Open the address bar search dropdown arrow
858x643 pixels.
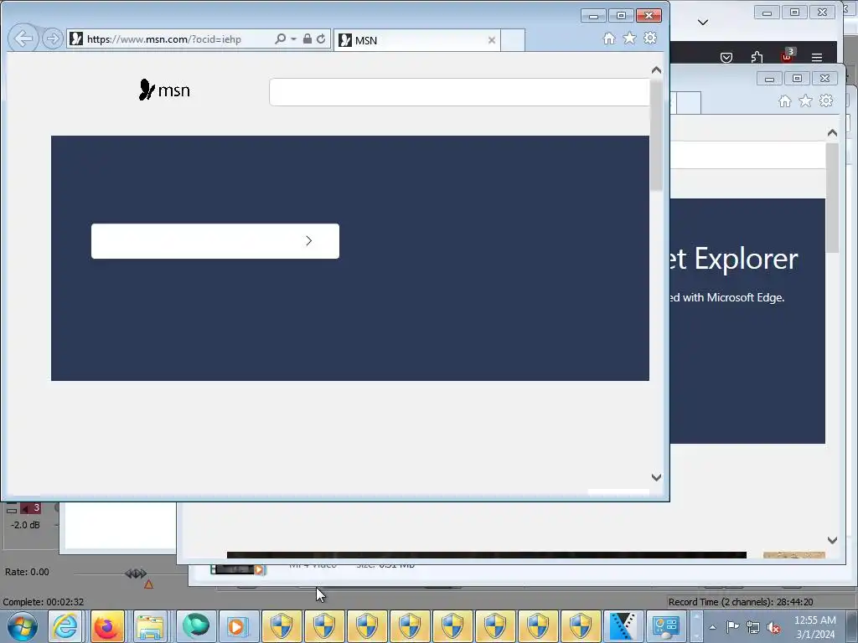point(294,39)
